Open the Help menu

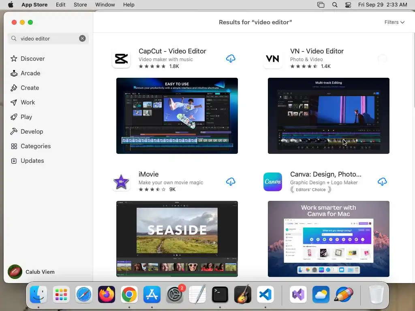[x=128, y=5]
